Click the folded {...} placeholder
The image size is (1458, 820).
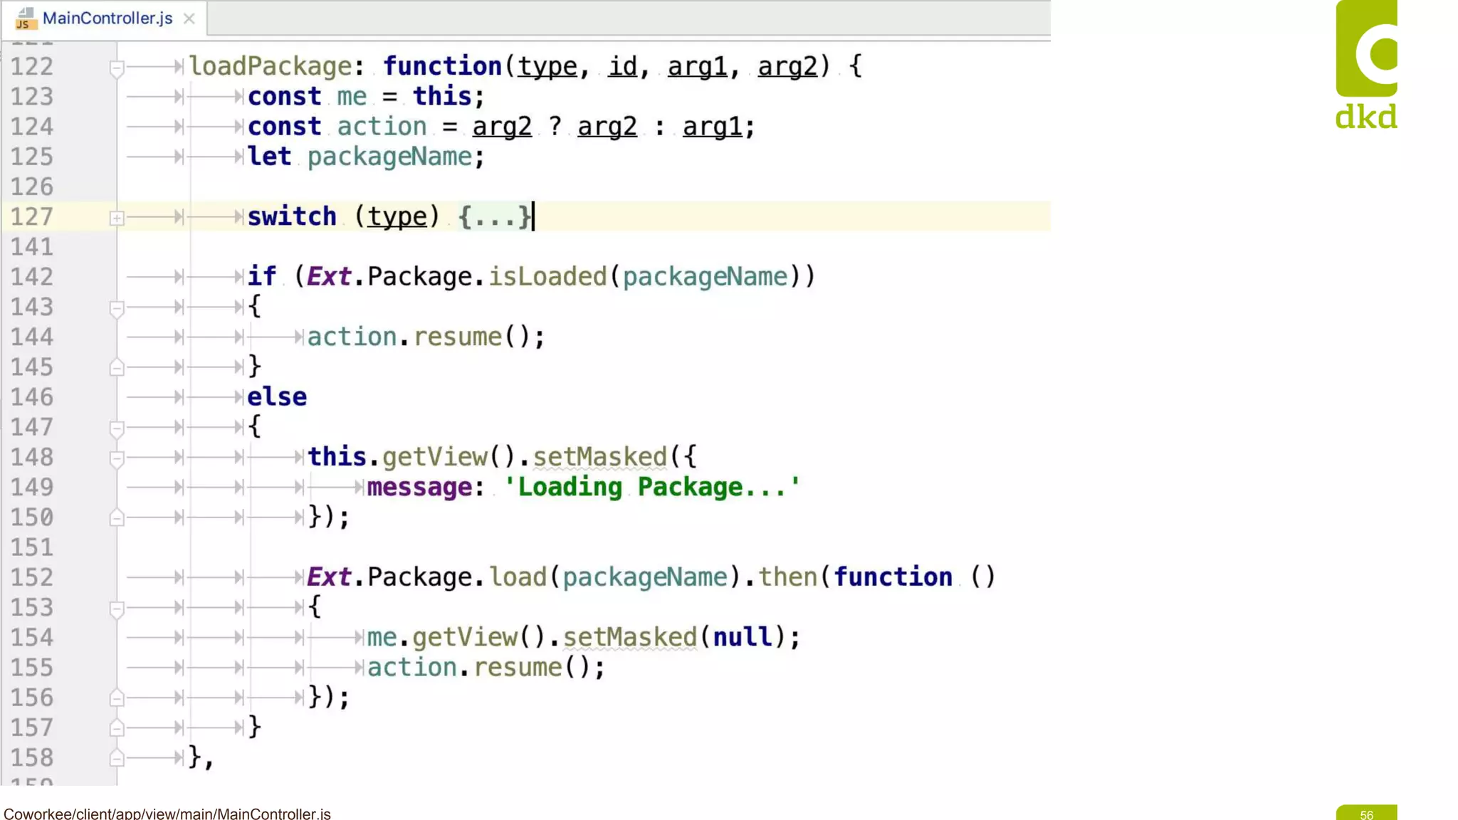495,216
